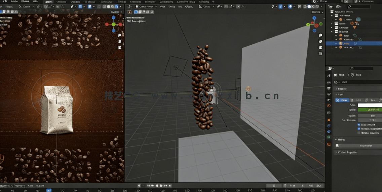Open the Output properties tab icon
The width and height of the screenshot is (382, 192).
point(329,88)
